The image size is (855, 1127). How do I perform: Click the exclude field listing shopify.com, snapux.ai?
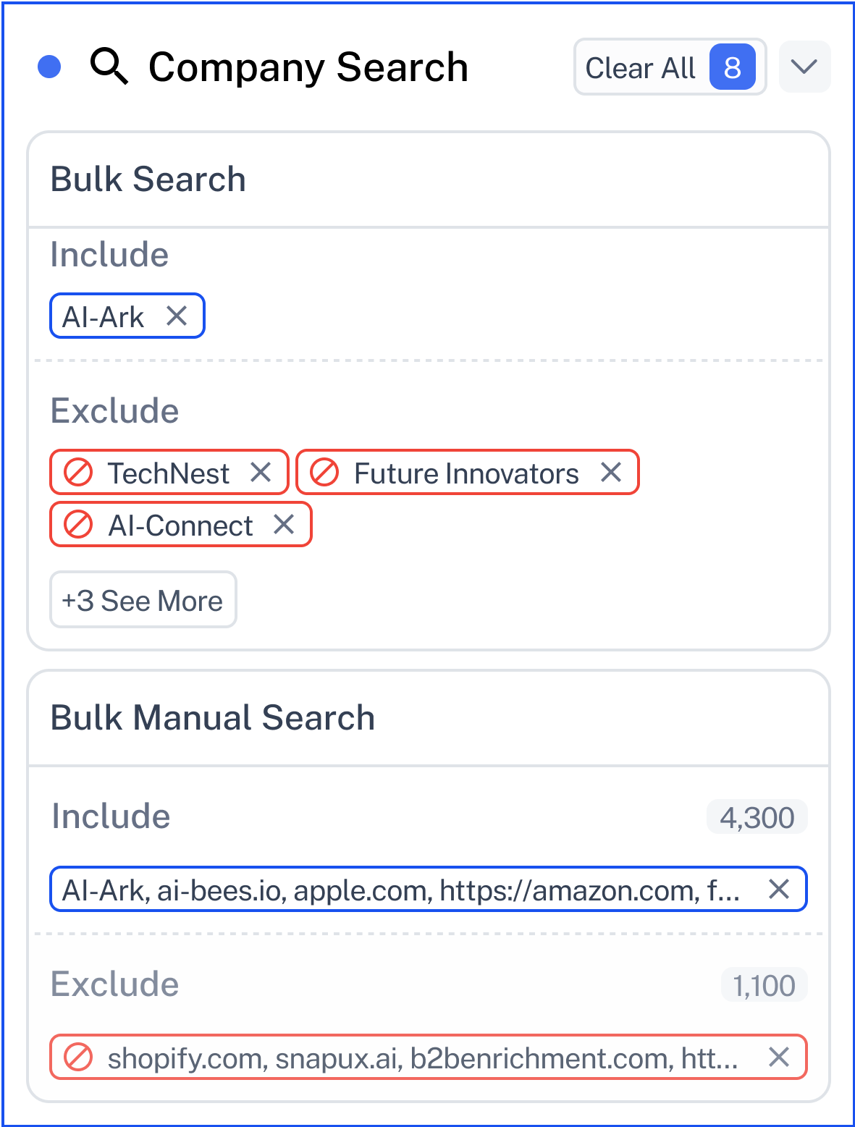click(x=428, y=1057)
